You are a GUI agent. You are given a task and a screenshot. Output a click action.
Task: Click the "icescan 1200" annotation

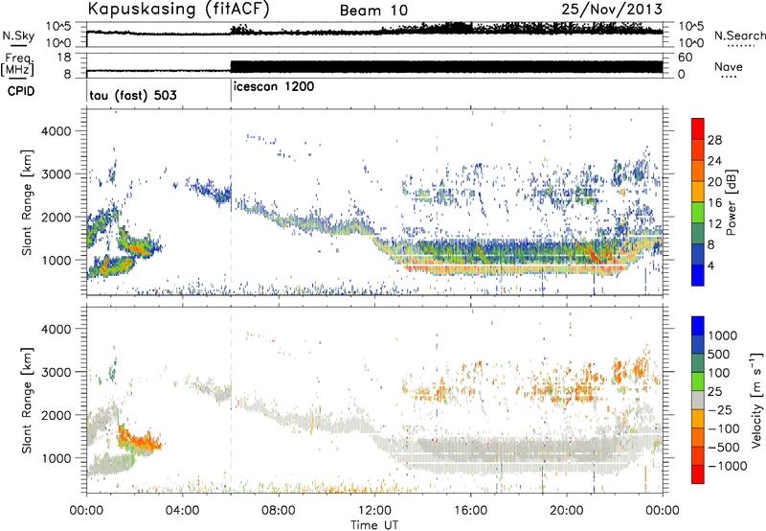274,87
